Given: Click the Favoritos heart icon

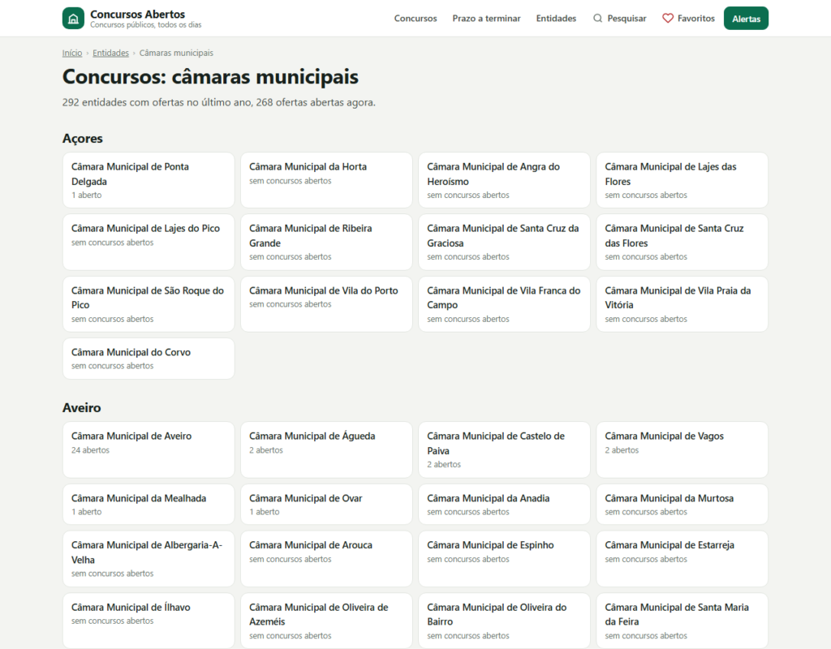Looking at the screenshot, I should (668, 18).
